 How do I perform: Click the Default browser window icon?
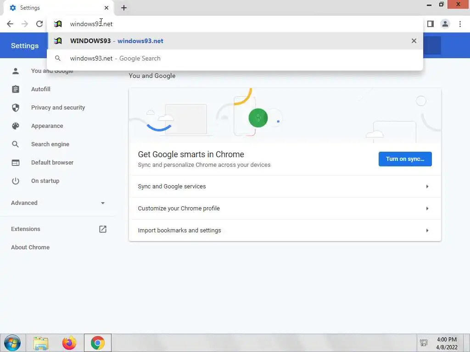[16, 163]
